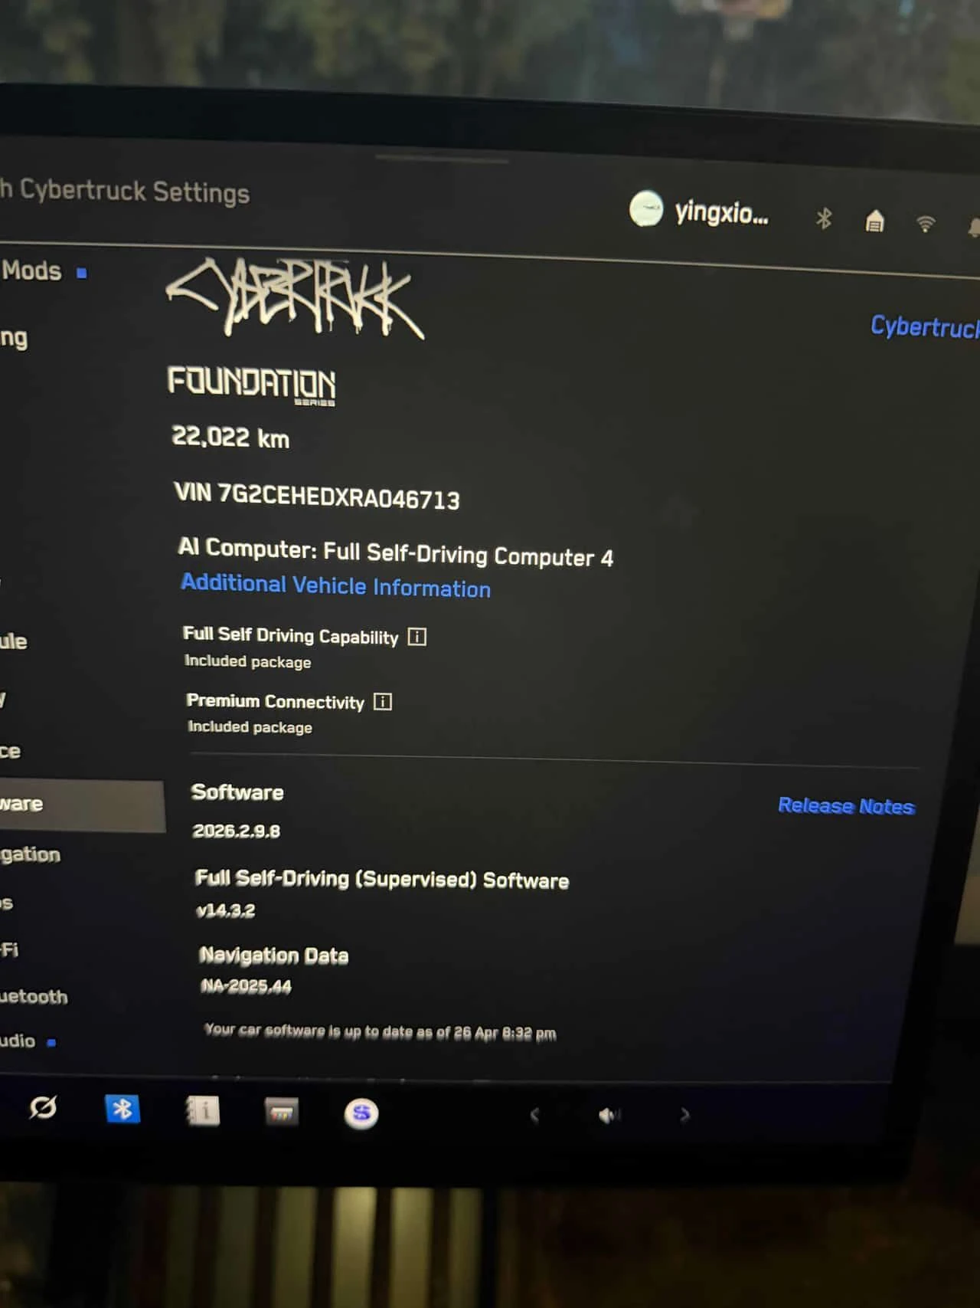Viewport: 980px width, 1308px height.
Task: Open the round S app icon
Action: point(361,1113)
